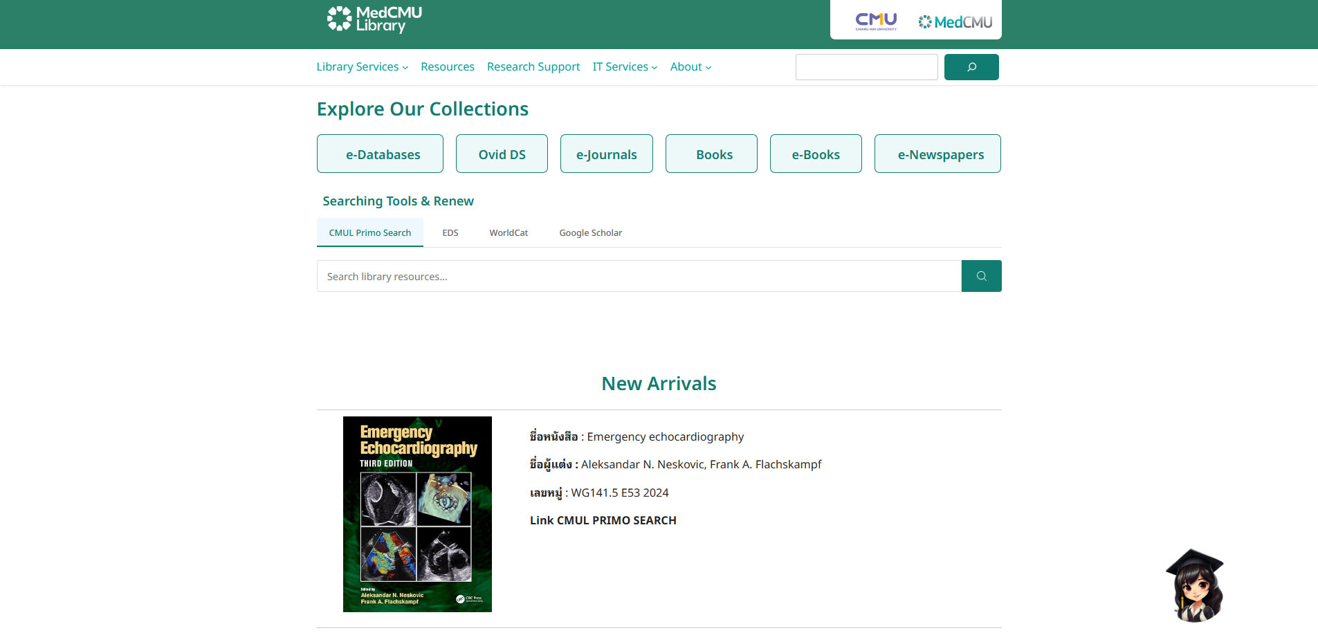This screenshot has height=635, width=1318.
Task: Focus the Search library resources field
Action: tap(639, 276)
